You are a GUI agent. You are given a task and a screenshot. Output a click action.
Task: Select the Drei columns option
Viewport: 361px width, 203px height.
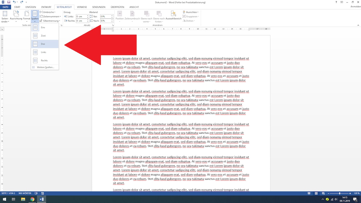(x=45, y=44)
